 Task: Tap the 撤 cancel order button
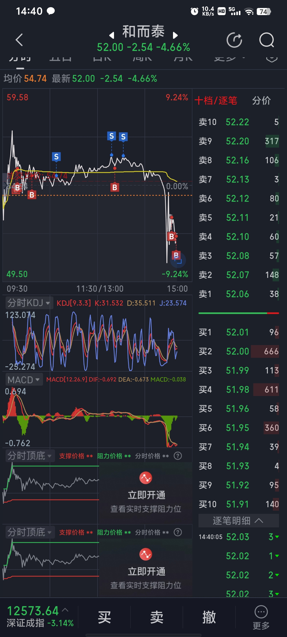point(209,617)
